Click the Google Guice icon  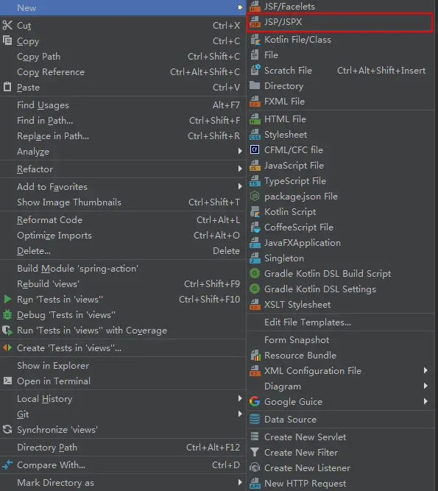255,401
